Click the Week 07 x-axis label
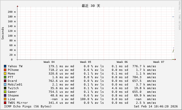 158,62
